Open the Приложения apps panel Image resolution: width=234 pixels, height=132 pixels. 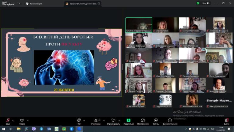tap(143, 121)
